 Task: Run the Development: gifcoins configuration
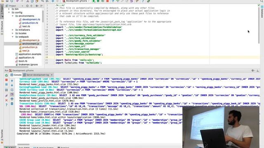[94, 1]
